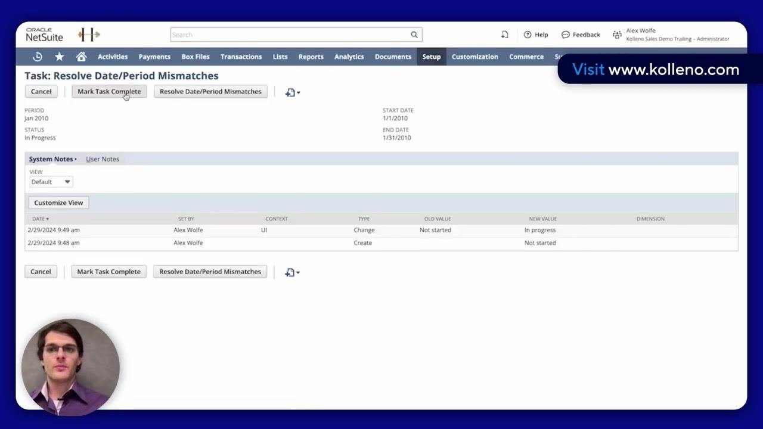Viewport: 763px width, 429px height.
Task: Click Cancel above the Period field
Action: click(x=41, y=91)
